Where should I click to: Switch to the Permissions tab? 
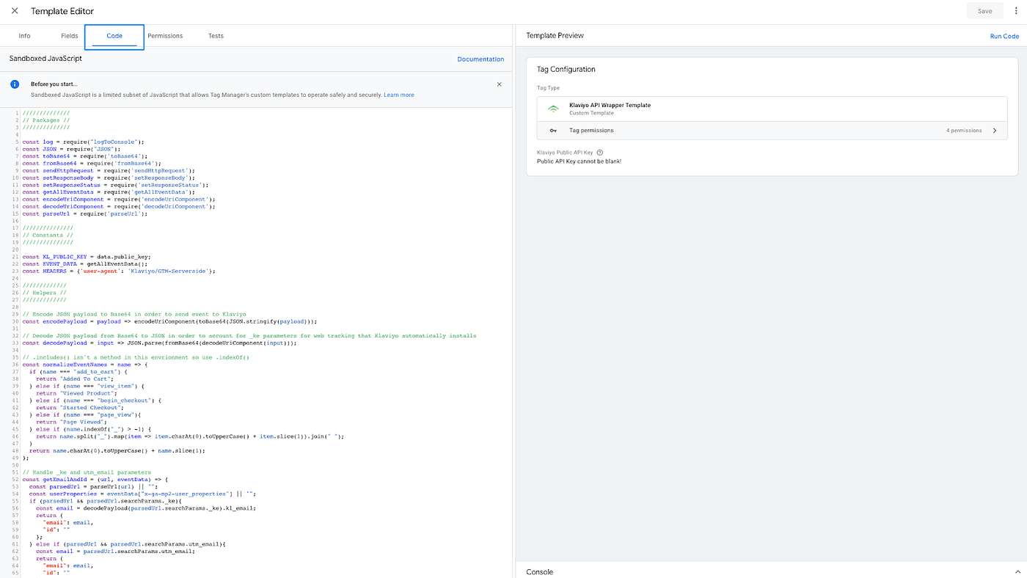(x=164, y=34)
